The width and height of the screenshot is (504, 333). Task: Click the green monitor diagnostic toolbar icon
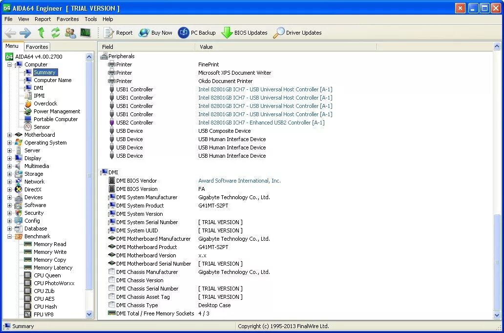(x=85, y=32)
